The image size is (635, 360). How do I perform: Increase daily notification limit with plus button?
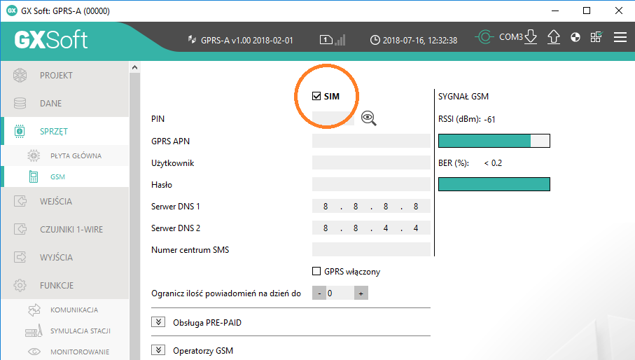click(361, 293)
